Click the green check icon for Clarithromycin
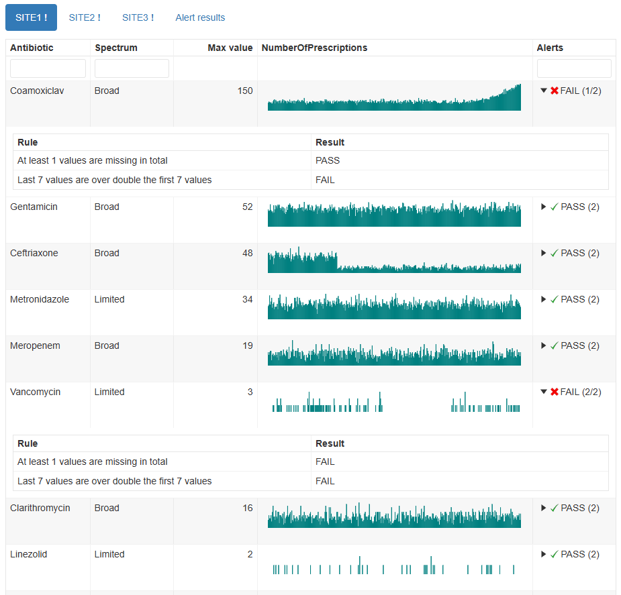Image resolution: width=621 pixels, height=595 pixels. click(555, 508)
